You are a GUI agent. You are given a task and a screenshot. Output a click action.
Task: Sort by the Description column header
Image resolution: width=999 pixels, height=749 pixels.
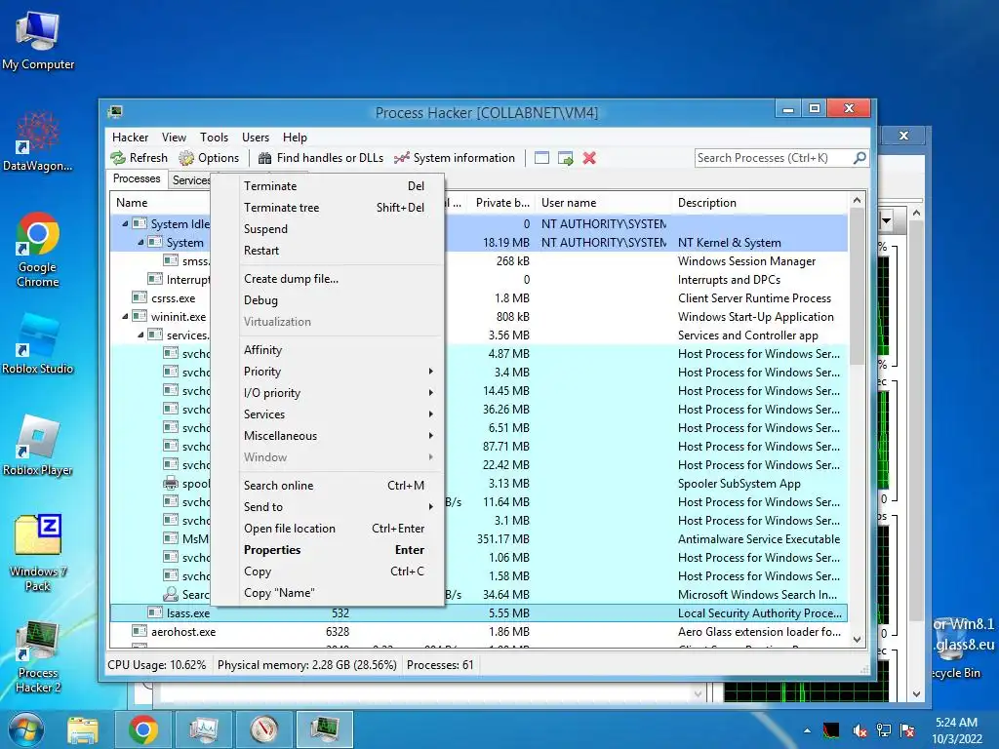tap(760, 203)
